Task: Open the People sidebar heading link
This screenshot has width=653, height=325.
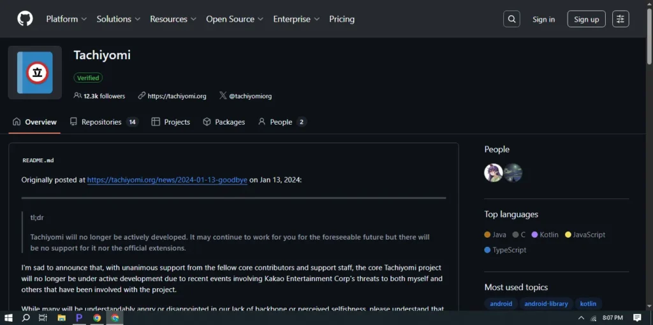Action: (x=497, y=149)
